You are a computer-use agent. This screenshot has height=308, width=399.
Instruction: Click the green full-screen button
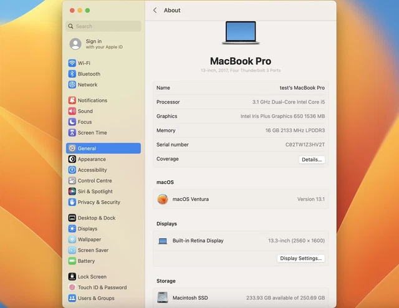[x=87, y=11]
